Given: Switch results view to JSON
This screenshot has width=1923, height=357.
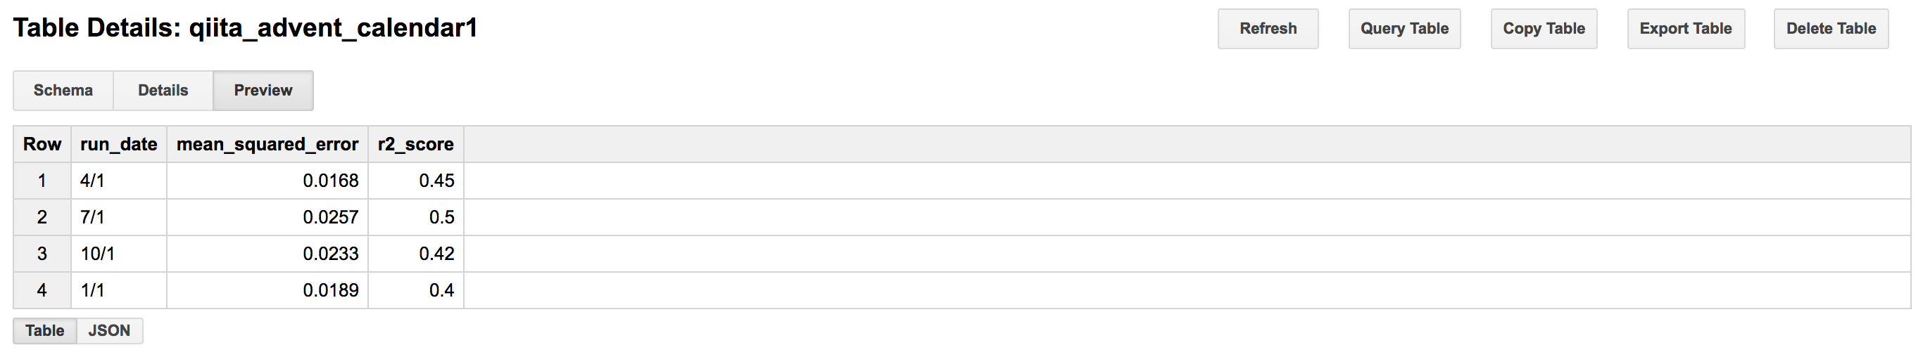Looking at the screenshot, I should click(109, 330).
